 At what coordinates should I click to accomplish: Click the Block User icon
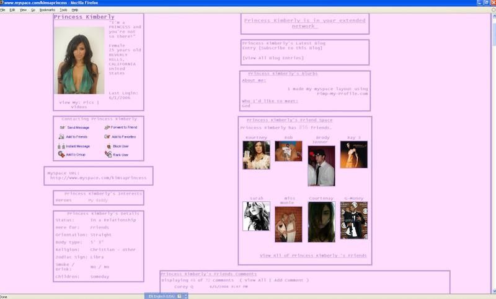pyautogui.click(x=109, y=146)
